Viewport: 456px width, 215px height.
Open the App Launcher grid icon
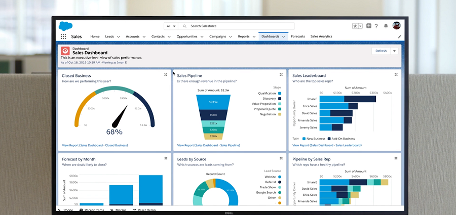pyautogui.click(x=63, y=36)
